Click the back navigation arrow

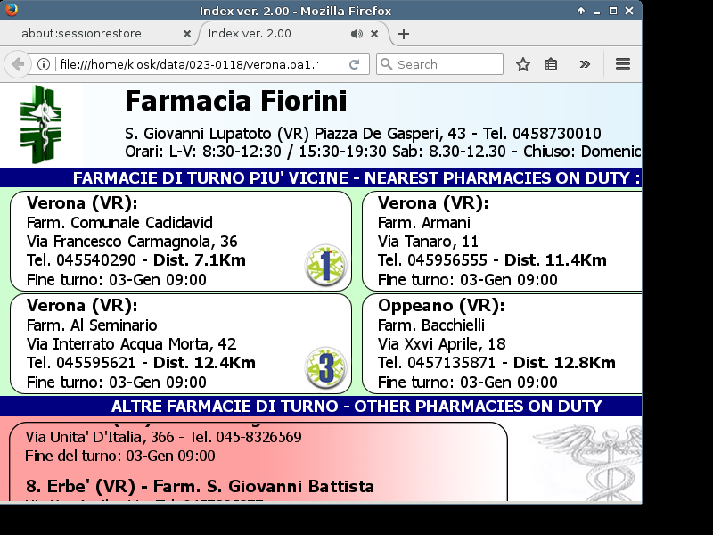point(18,64)
